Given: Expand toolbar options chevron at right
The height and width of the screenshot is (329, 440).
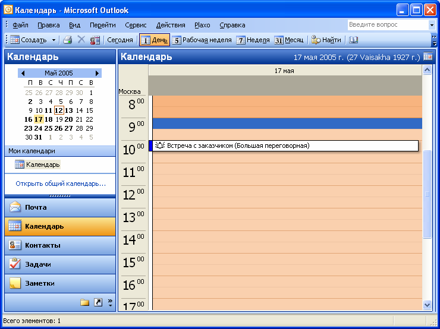Looking at the screenshot, I should coord(434,40).
